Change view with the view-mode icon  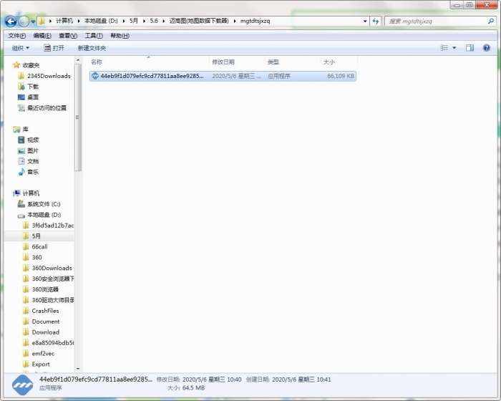(444, 48)
